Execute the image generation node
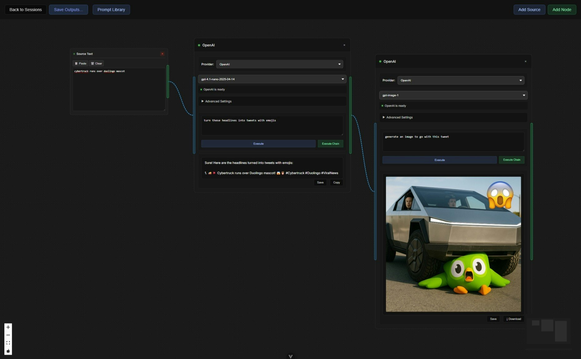Screen dimensions: 581x359 click(x=440, y=160)
